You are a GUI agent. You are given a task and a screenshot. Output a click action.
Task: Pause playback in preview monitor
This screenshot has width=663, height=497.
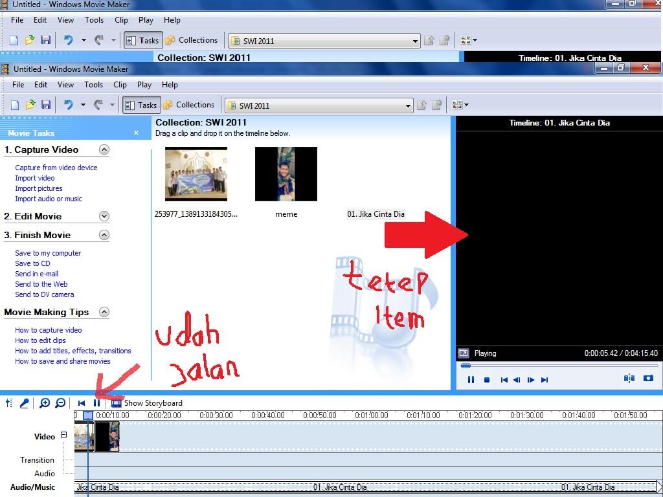click(x=471, y=379)
